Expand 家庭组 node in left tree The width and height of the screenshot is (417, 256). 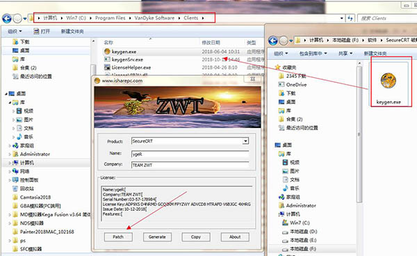(10, 145)
